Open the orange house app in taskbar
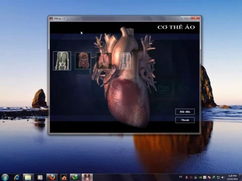 tap(64, 177)
